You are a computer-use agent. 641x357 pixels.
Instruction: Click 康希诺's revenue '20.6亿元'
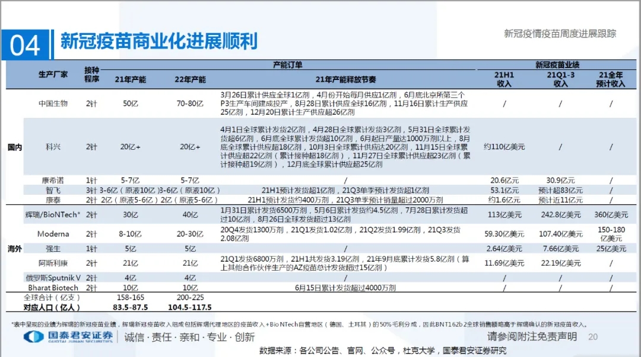tap(504, 181)
